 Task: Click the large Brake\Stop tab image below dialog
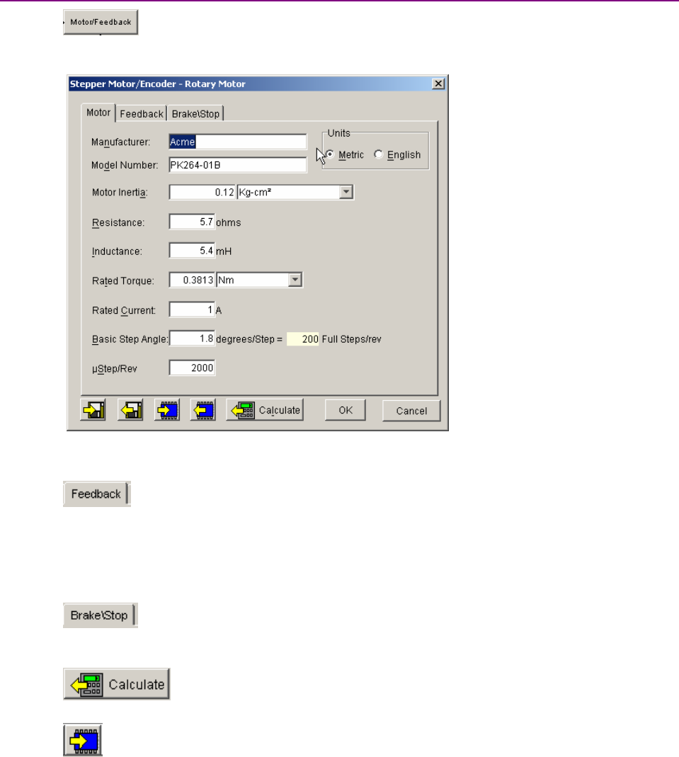pyautogui.click(x=101, y=615)
